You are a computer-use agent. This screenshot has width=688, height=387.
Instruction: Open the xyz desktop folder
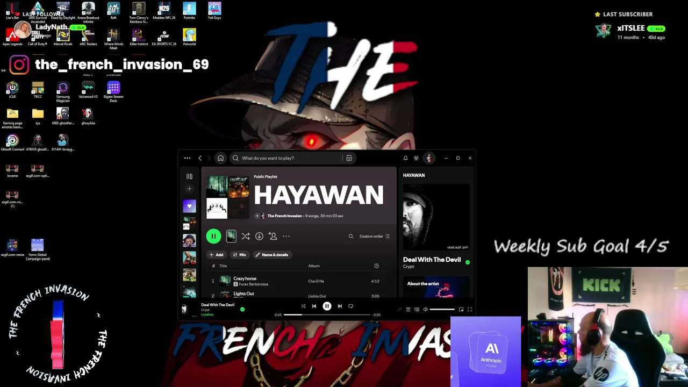(38, 116)
